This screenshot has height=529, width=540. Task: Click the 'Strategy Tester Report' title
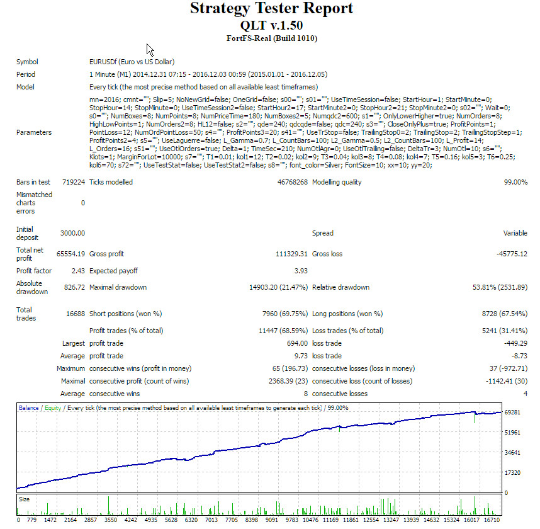pyautogui.click(x=271, y=8)
